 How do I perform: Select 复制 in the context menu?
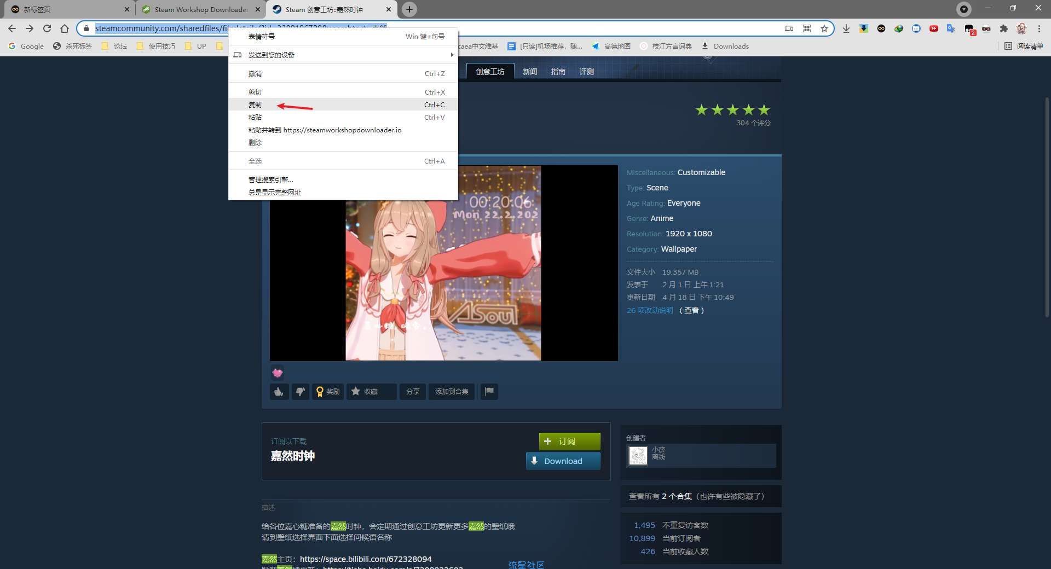coord(343,104)
